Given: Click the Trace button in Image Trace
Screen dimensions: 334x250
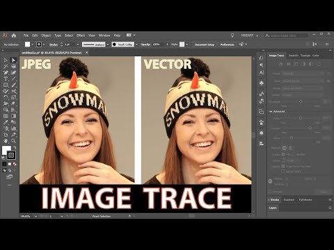Looking at the screenshot, I should tap(323, 192).
